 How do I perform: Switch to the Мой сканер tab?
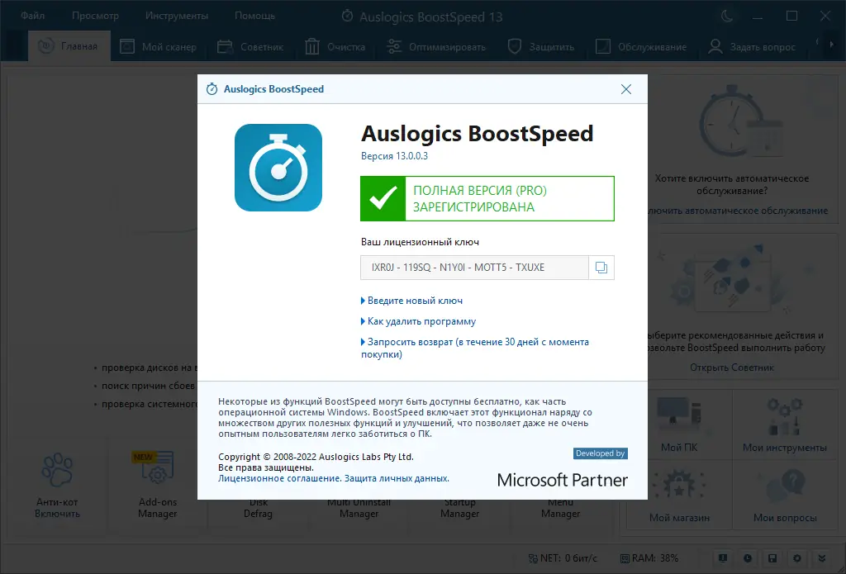point(158,47)
